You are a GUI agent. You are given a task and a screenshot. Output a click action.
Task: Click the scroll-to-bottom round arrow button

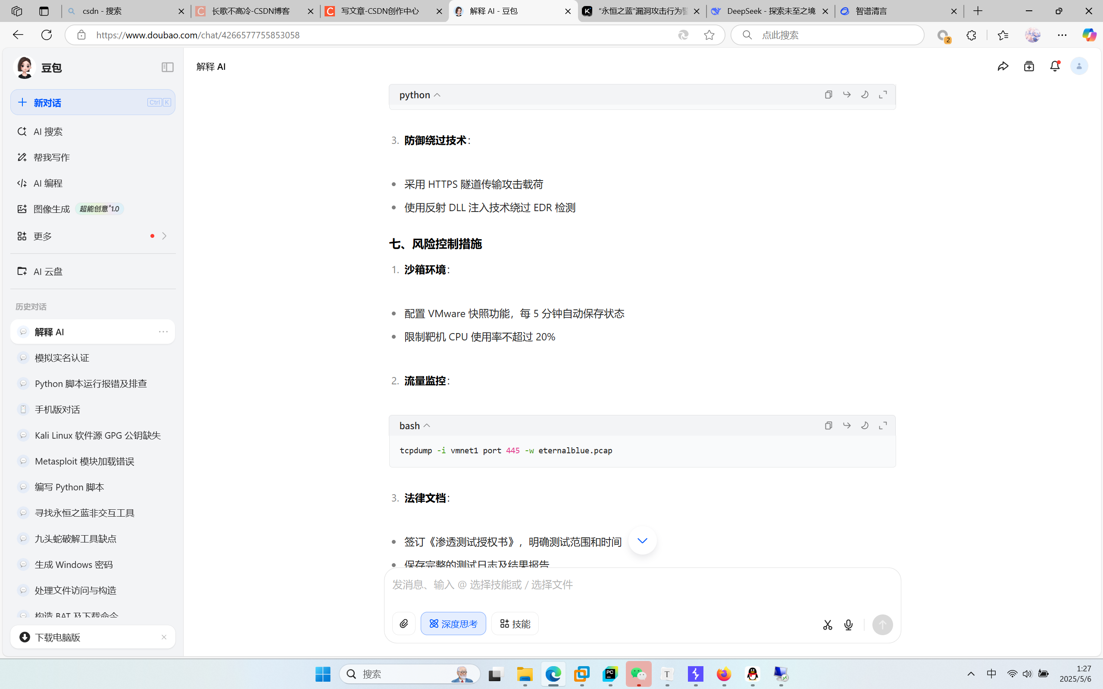[x=642, y=540]
